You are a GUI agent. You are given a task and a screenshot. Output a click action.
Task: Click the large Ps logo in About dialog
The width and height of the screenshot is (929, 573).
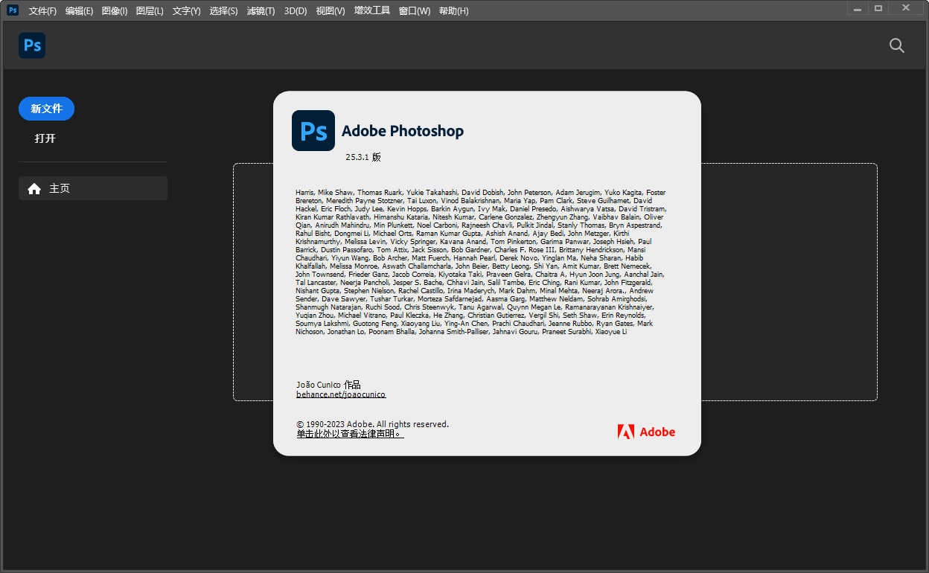[x=313, y=131]
